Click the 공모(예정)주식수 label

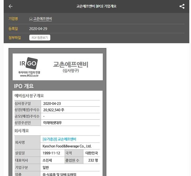click(27, 116)
